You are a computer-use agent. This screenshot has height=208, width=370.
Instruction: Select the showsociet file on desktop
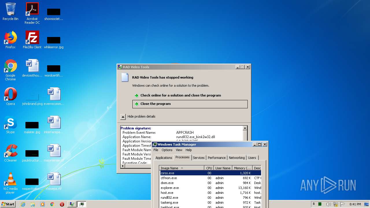[x=54, y=14]
